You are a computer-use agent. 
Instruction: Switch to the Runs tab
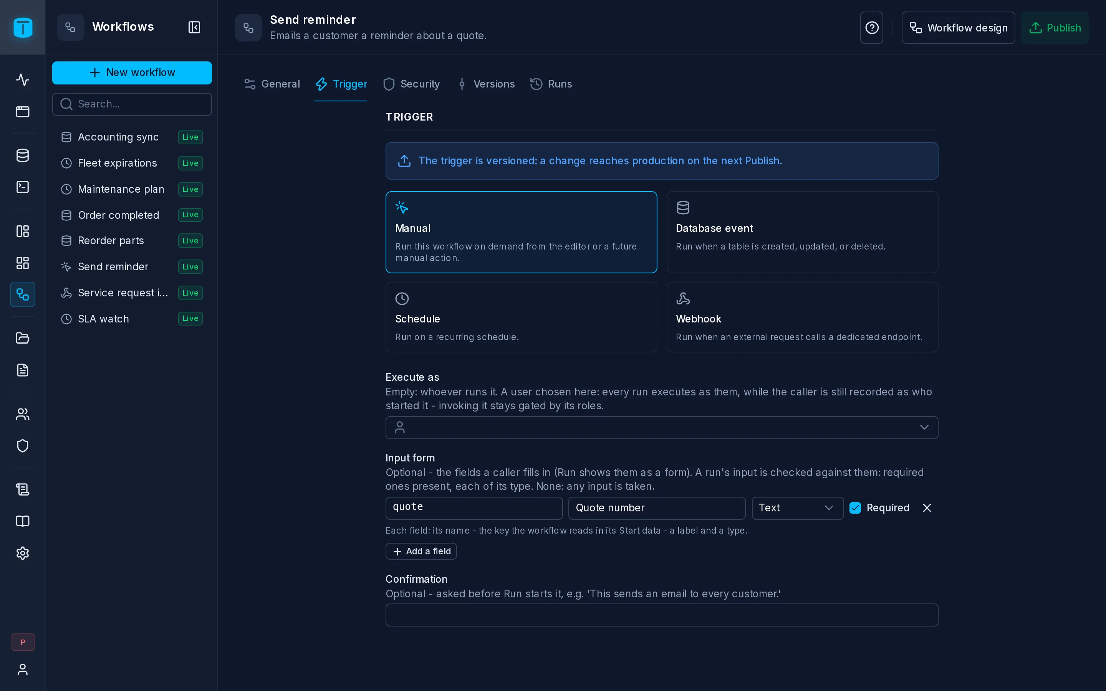[551, 84]
